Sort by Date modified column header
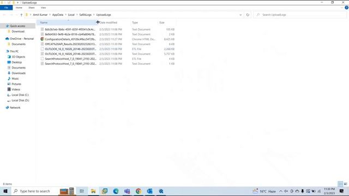Image resolution: width=349 pixels, height=196 pixels. tap(108, 22)
